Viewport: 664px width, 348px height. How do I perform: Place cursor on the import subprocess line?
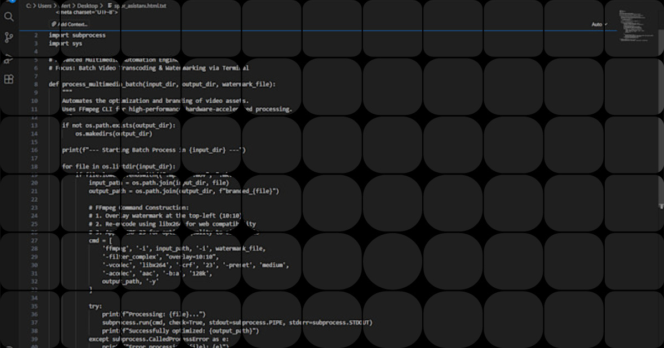[77, 35]
